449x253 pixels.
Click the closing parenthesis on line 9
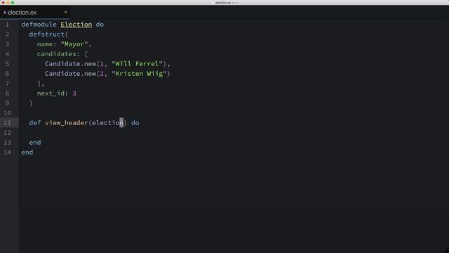(x=31, y=103)
